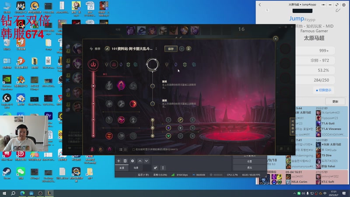Screen dimensions: 350x197
Task: Pick Dark Harvest keystone rune
Action: click(x=121, y=86)
